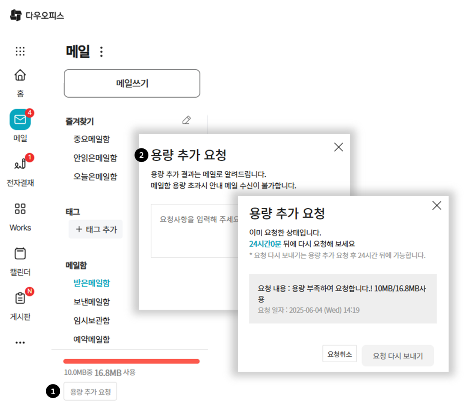
Task: Click the red storage usage bar
Action: [131, 362]
